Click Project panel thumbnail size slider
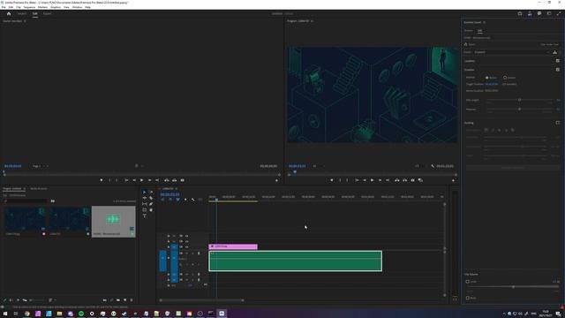Image resolution: width=565 pixels, height=318 pixels. [x=38, y=300]
